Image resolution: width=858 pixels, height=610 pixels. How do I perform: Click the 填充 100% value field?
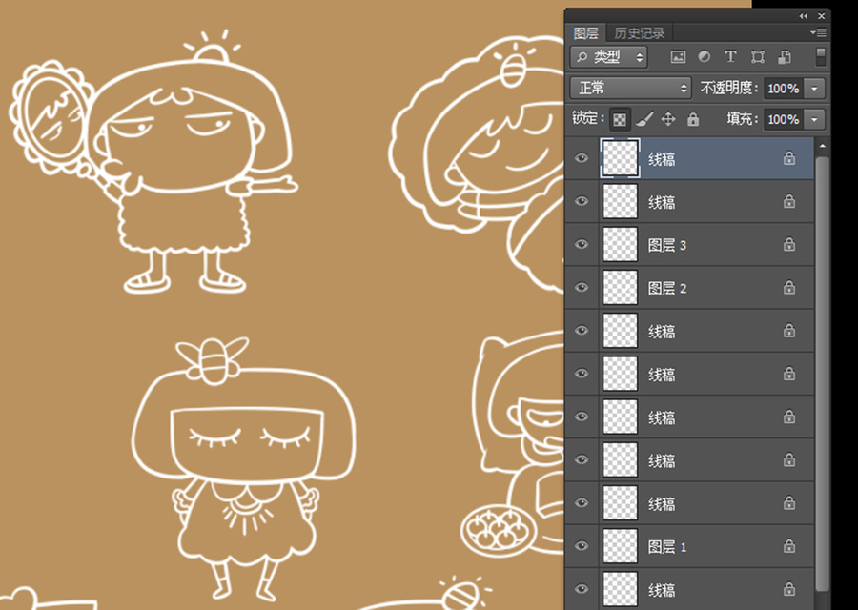(785, 119)
